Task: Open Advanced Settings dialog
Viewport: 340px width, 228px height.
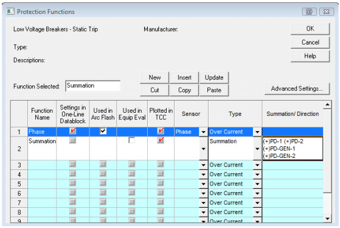Action: [297, 88]
